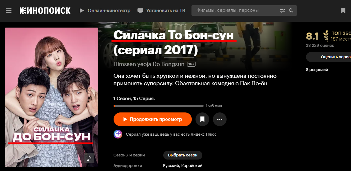The width and height of the screenshot is (351, 171).
Task: Open the hamburger menu icon
Action: [x=9, y=11]
